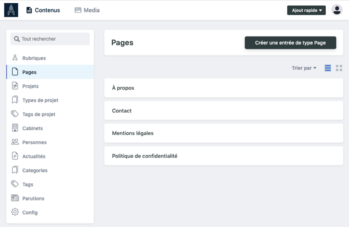
Task: Click the Actualités document icon
Action: (x=15, y=156)
